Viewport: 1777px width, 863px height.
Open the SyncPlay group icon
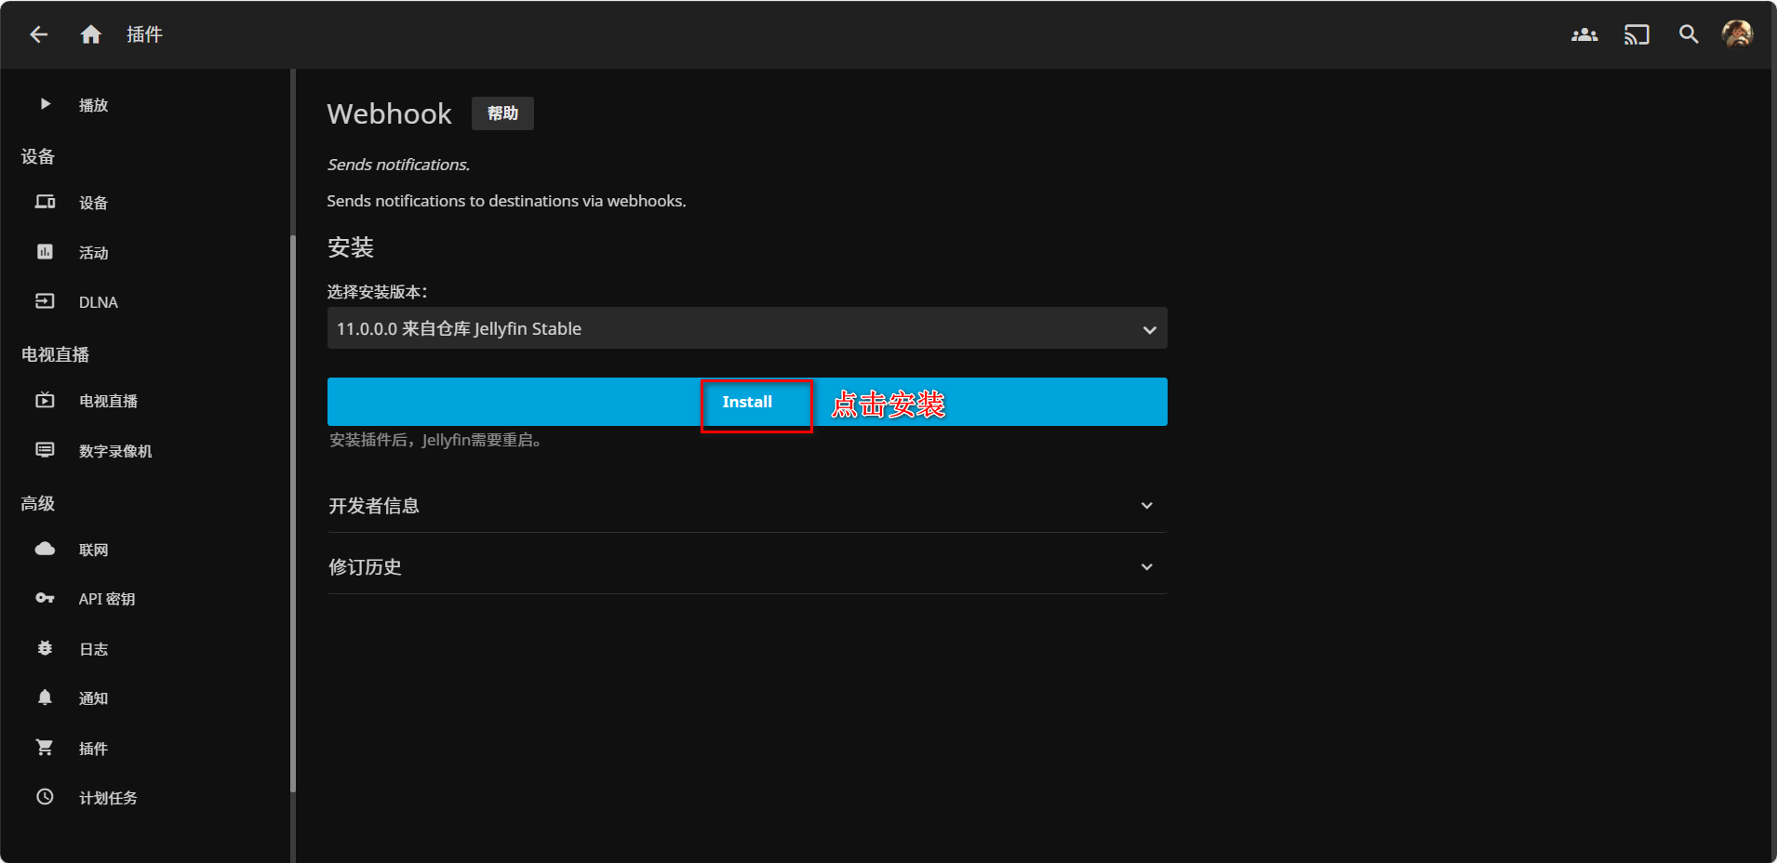1583,34
